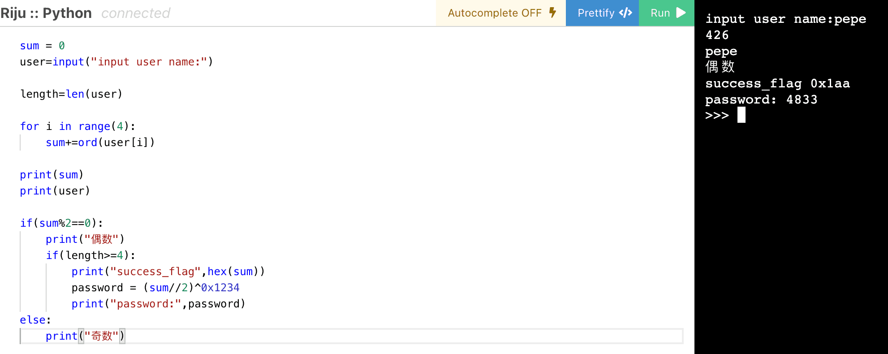Toggle Autocomplete OFF button

click(x=501, y=13)
